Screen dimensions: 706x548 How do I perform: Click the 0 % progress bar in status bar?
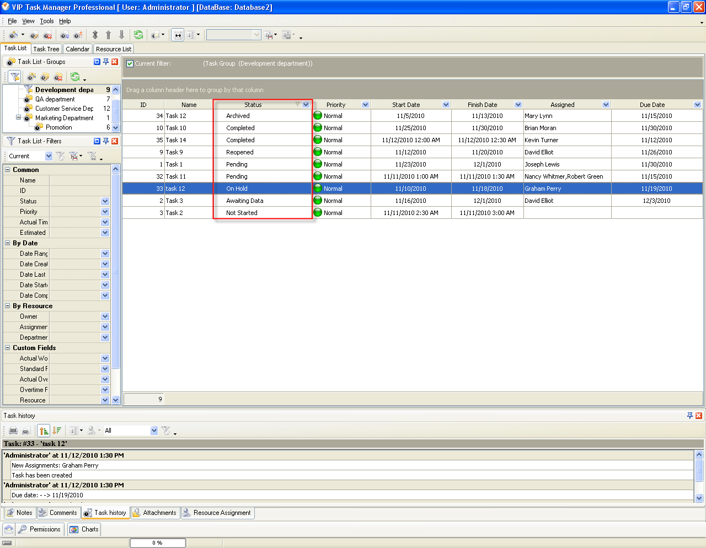coord(157,543)
